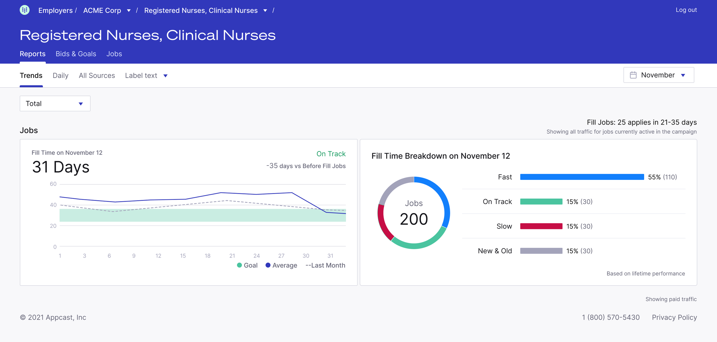This screenshot has height=342, width=717.
Task: Open the Total selector dropdown
Action: 55,104
